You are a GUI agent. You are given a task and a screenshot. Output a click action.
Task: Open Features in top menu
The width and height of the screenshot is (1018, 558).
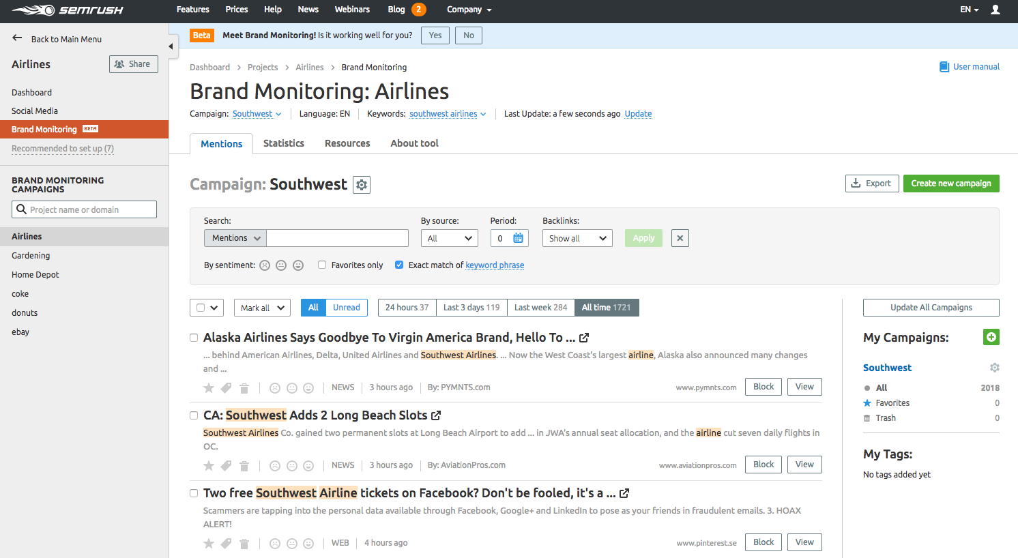tap(193, 10)
